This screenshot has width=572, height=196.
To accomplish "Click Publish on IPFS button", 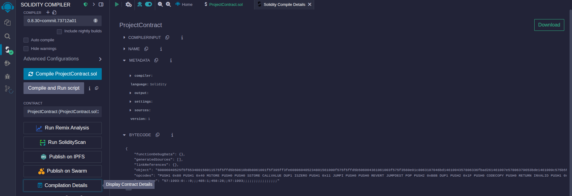I will click(62, 157).
